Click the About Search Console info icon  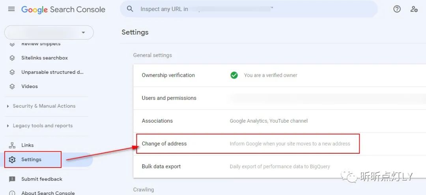tap(12, 193)
